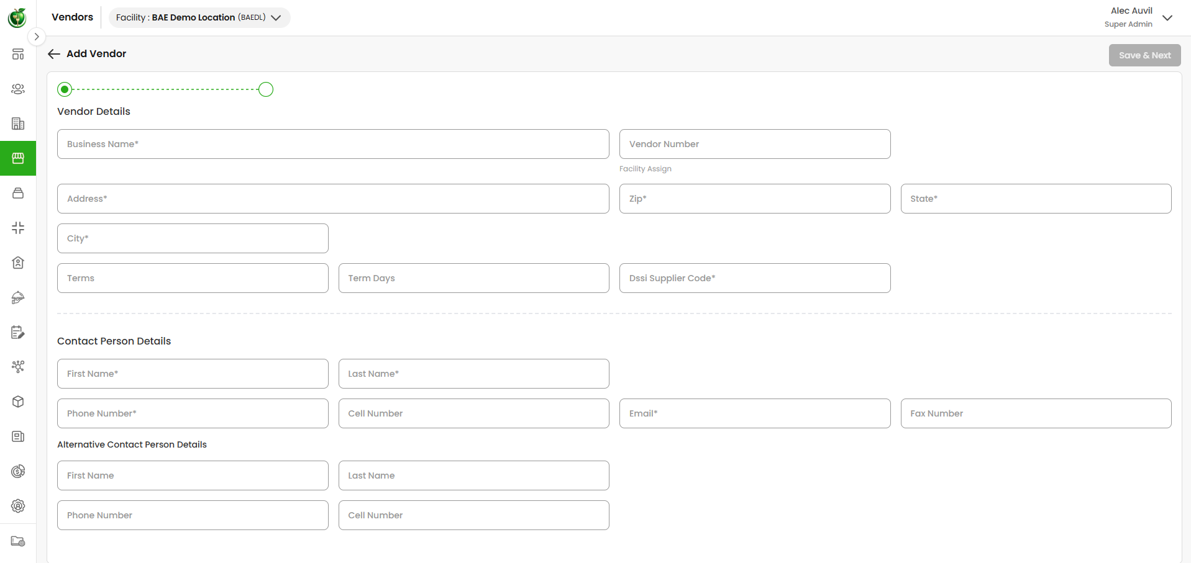This screenshot has width=1191, height=563.
Task: Open the dashboard layout icon in sidebar
Action: [x=18, y=54]
